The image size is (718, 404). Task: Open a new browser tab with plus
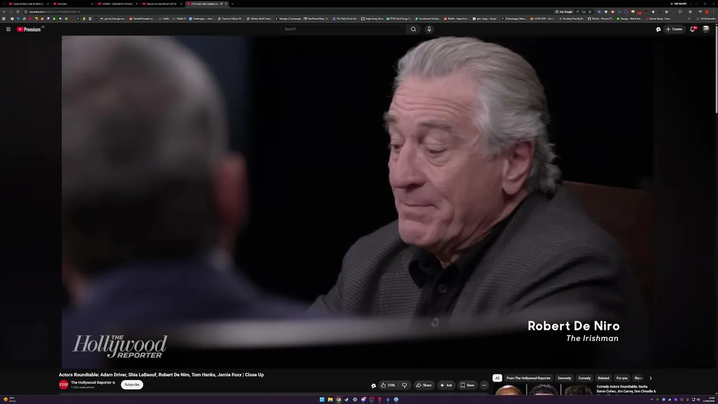(x=232, y=4)
